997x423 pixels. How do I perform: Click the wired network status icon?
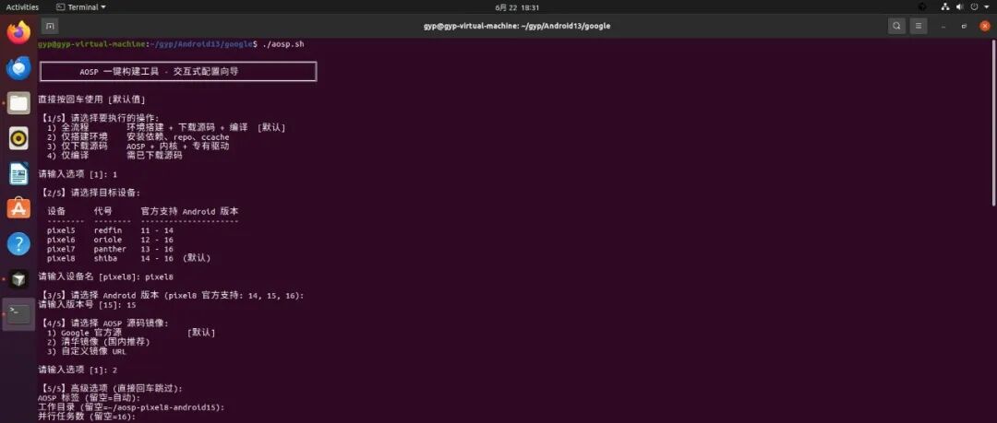(945, 7)
